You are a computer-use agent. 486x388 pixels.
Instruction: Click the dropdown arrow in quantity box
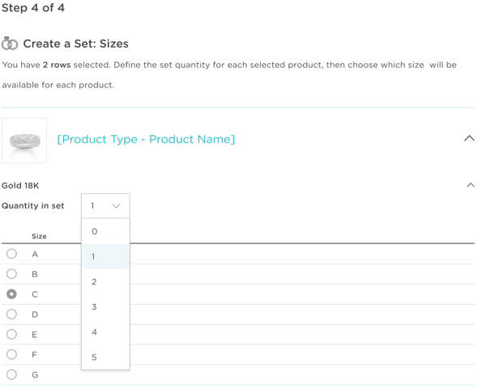click(116, 206)
